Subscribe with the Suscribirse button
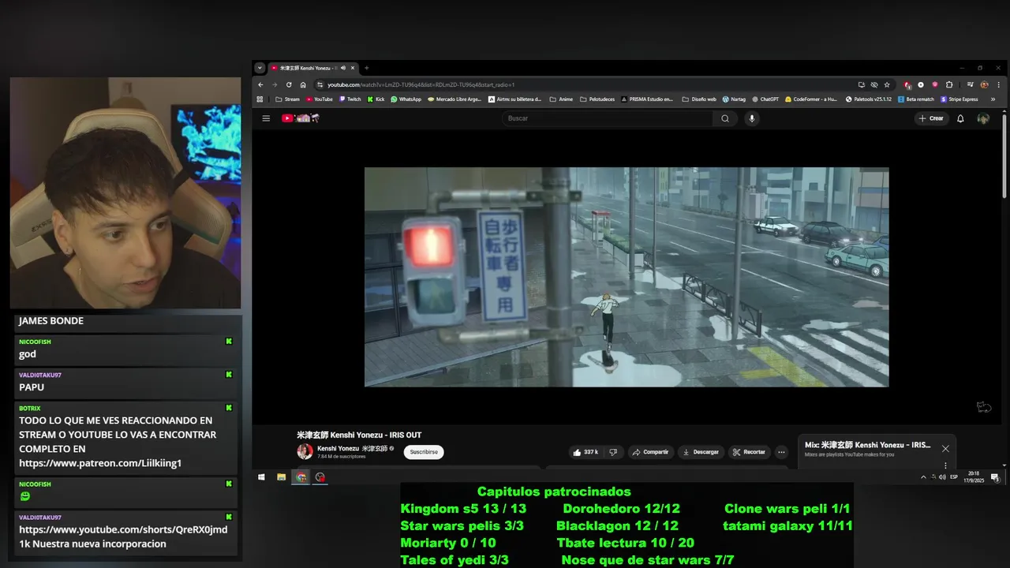The height and width of the screenshot is (568, 1010). click(x=424, y=452)
